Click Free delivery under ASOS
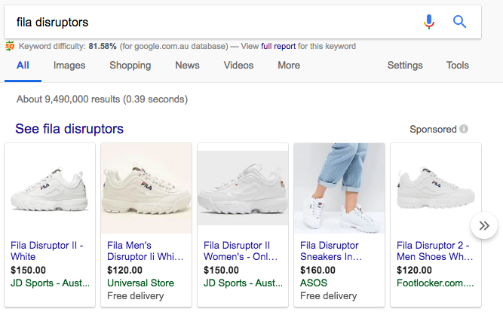Viewport: 503px width, 318px height. [329, 296]
